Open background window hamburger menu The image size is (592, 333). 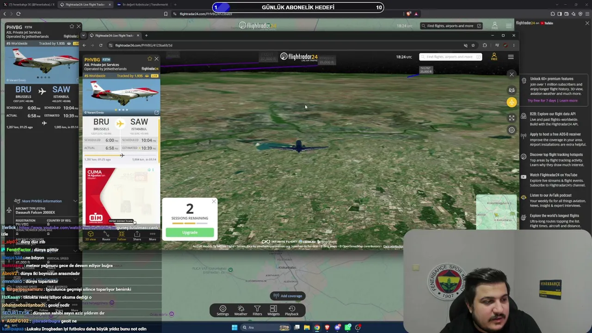(x=509, y=26)
